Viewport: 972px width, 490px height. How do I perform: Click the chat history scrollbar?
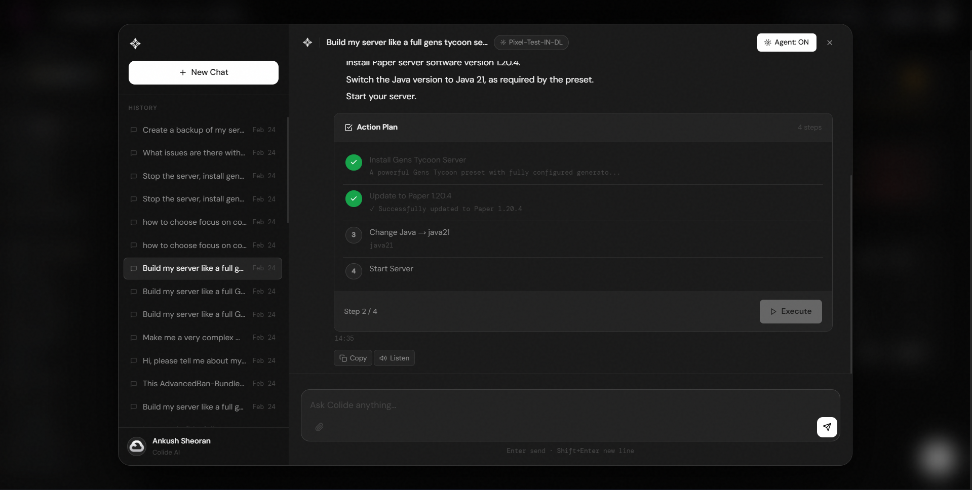tap(288, 170)
